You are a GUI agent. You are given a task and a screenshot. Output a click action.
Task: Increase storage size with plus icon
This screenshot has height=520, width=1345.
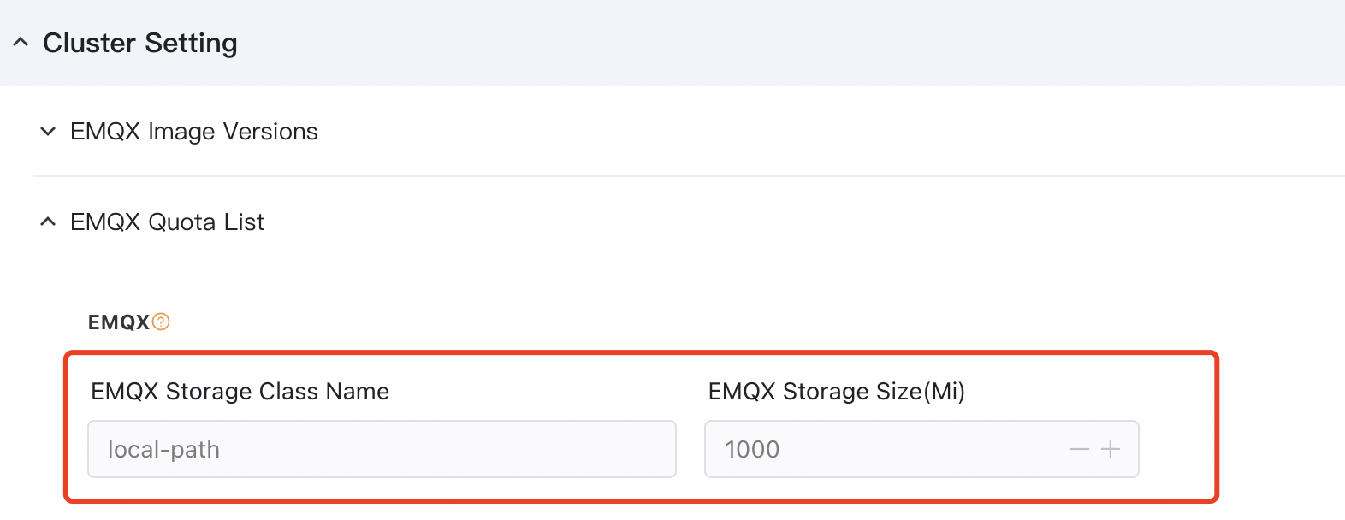[x=1111, y=450]
